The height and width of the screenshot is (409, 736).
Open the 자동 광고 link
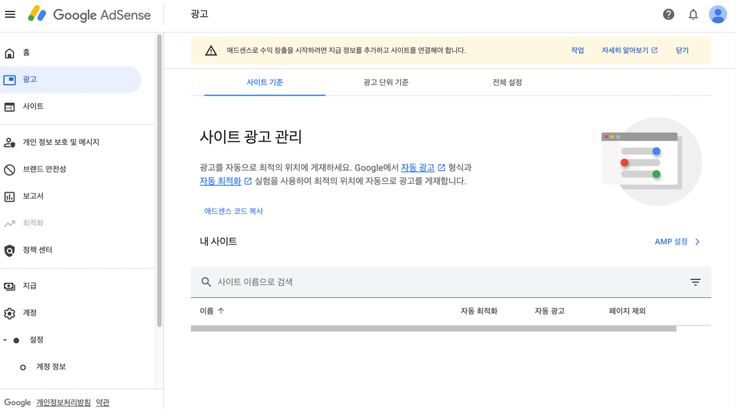tap(417, 167)
